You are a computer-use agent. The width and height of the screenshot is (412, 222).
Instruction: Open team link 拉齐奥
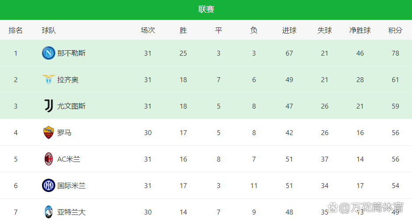[x=68, y=80]
